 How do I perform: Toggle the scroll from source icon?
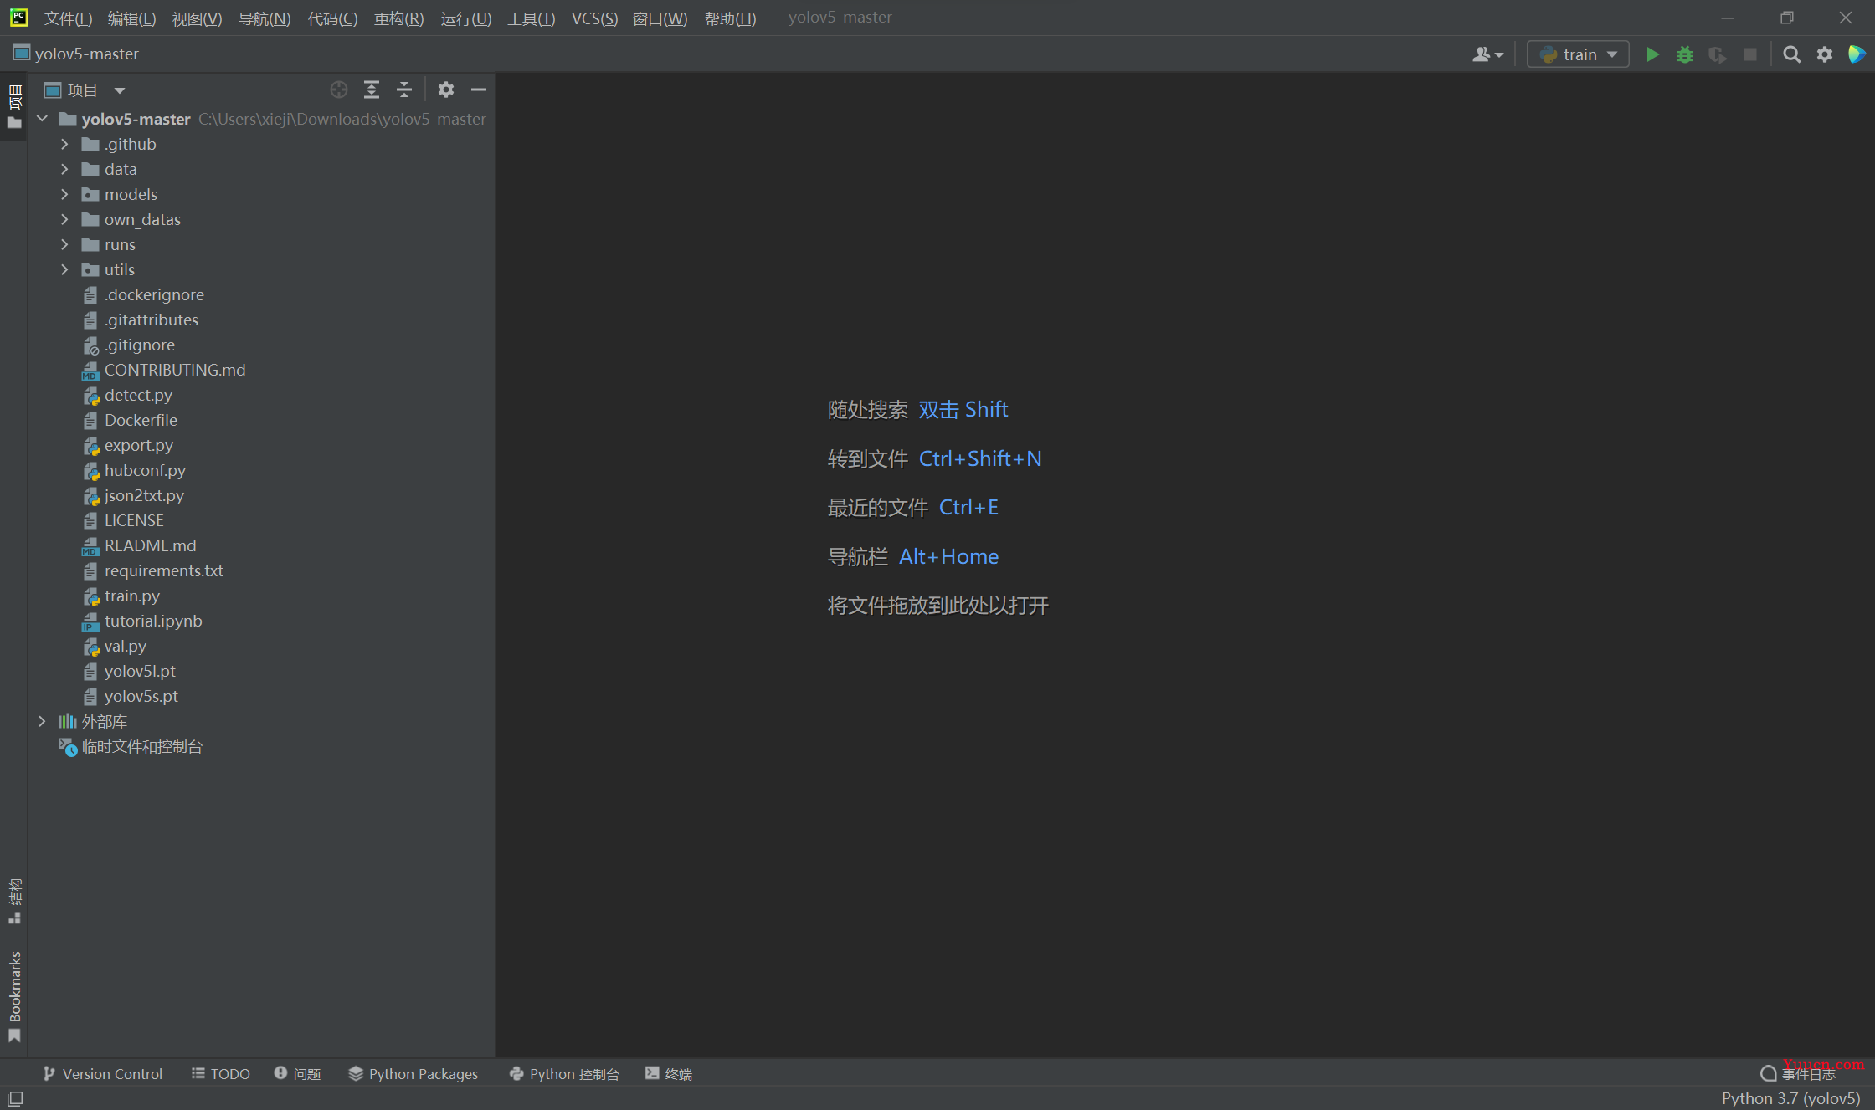(x=342, y=90)
